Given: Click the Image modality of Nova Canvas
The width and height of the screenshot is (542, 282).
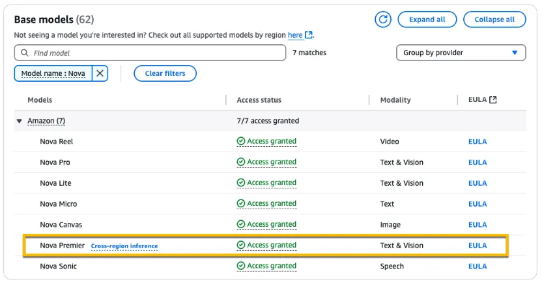Looking at the screenshot, I should pyautogui.click(x=390, y=225).
